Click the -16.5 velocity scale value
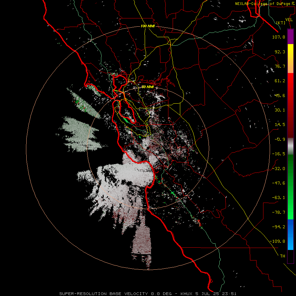 (x=279, y=154)
